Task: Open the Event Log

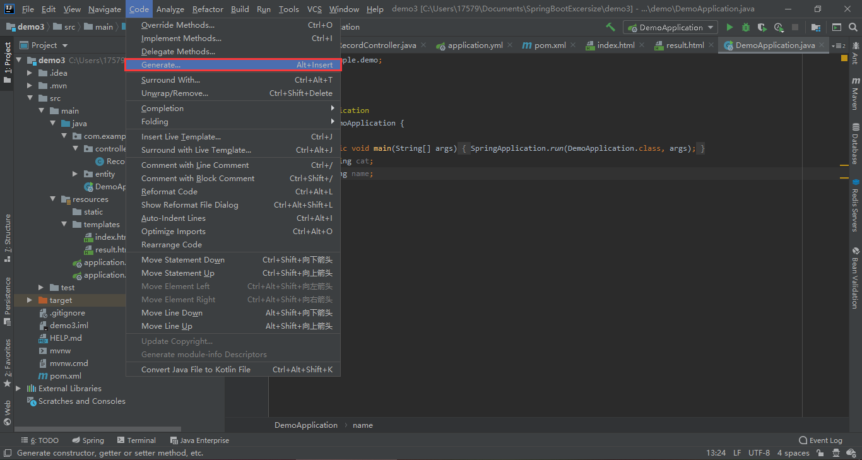Action: 820,440
